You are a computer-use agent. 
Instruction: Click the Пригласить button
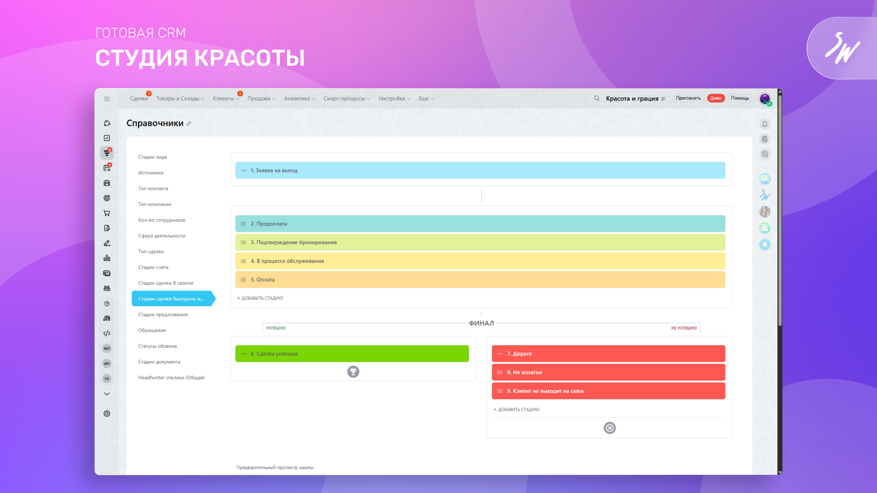[688, 98]
